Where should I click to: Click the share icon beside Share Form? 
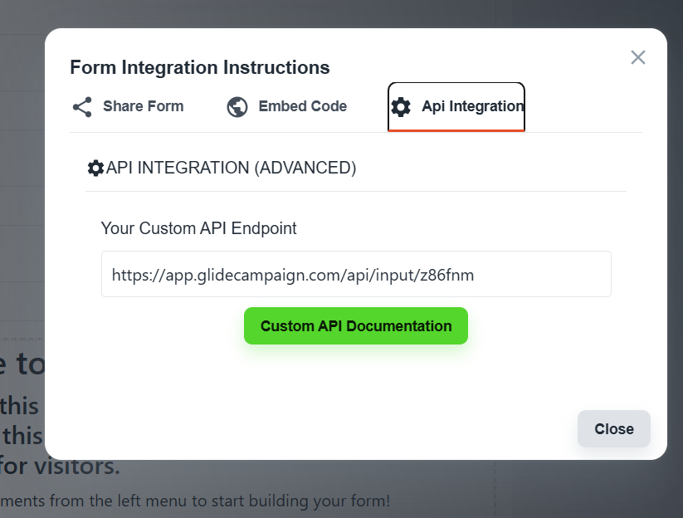coord(82,107)
